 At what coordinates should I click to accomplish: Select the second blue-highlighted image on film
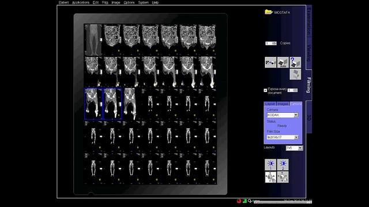point(112,104)
